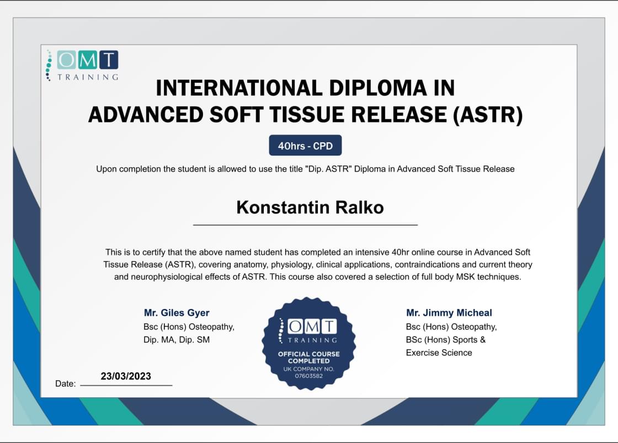Click the 'ADVANCED SOFT TISSUE RELEASE (ASTR)' heading
This screenshot has width=618, height=443.
tap(305, 115)
